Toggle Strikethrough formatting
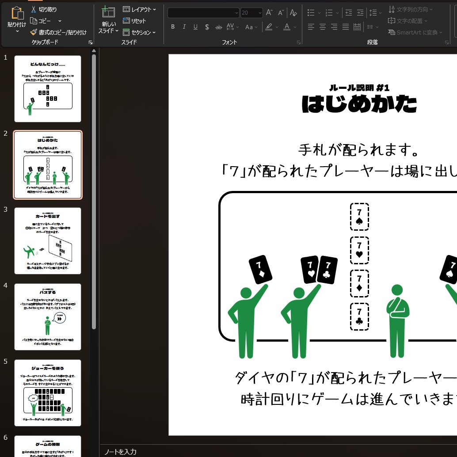The width and height of the screenshot is (457, 457). 219,27
